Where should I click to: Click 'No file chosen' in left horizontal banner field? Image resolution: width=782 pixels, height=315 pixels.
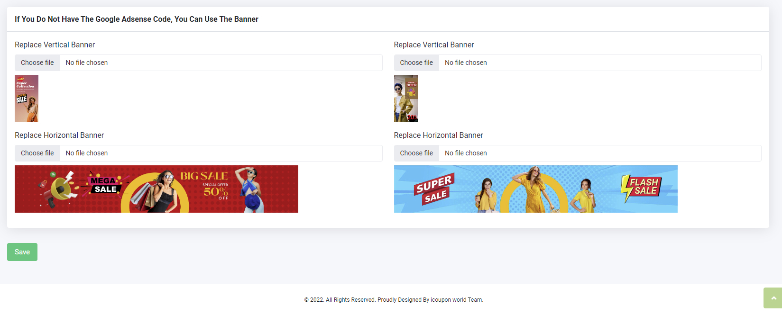click(87, 153)
